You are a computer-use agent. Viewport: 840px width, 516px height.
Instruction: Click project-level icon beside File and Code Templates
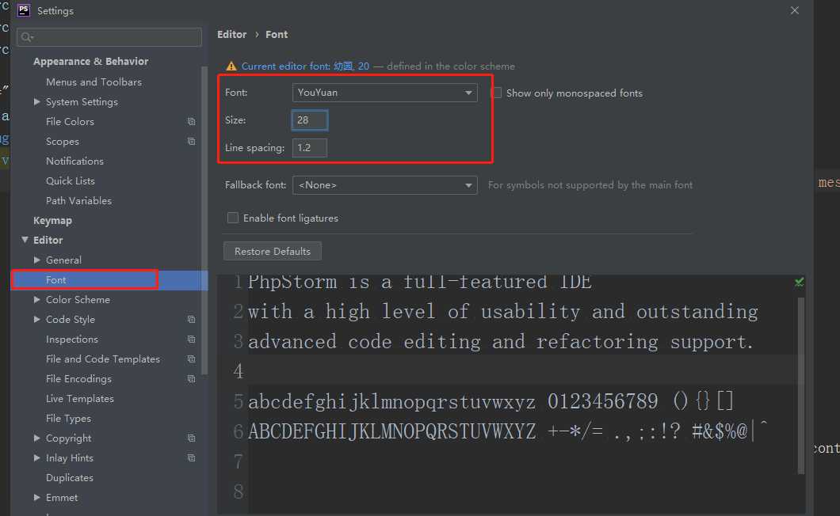191,359
